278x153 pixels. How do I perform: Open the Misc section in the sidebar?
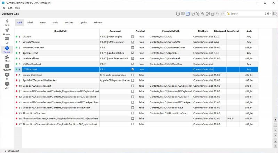(7, 58)
